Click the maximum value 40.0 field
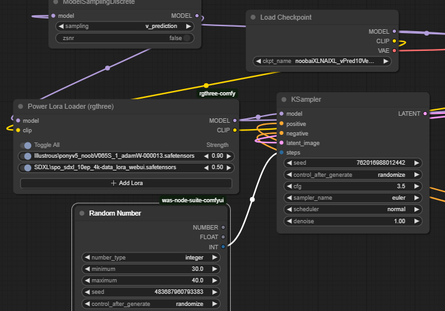 tap(151, 280)
